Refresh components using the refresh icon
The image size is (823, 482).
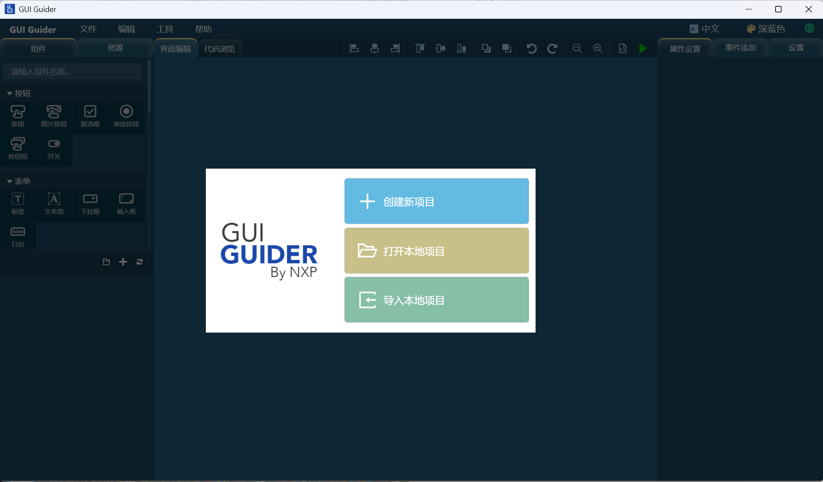pos(139,262)
